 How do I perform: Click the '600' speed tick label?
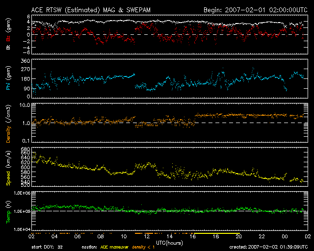[26, 167]
